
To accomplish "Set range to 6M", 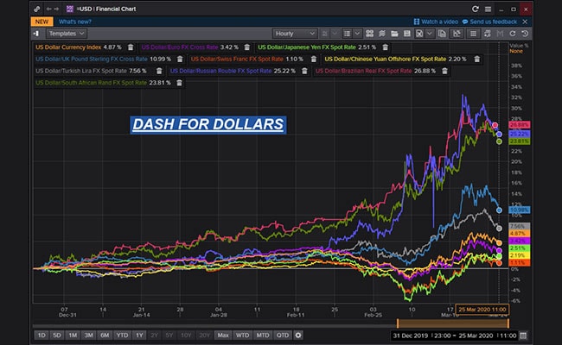I will (x=105, y=336).
